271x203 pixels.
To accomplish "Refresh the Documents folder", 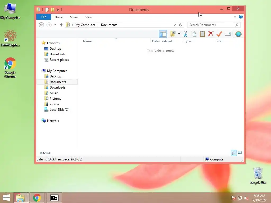I will tap(180, 25).
